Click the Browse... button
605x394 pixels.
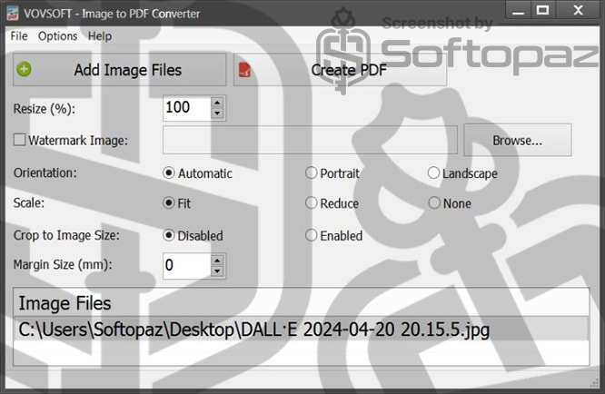click(x=518, y=141)
